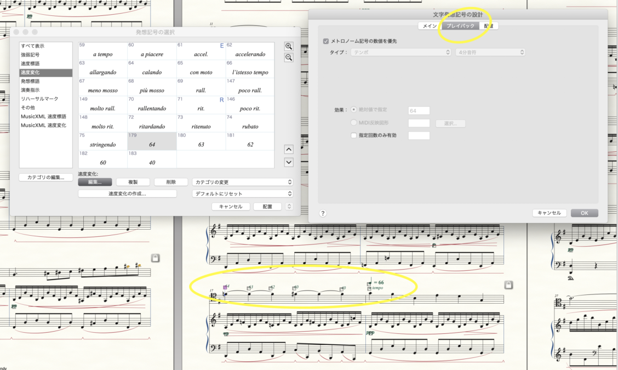Click 配置 button in the expression selection dialog
The height and width of the screenshot is (370, 618).
pyautogui.click(x=267, y=206)
